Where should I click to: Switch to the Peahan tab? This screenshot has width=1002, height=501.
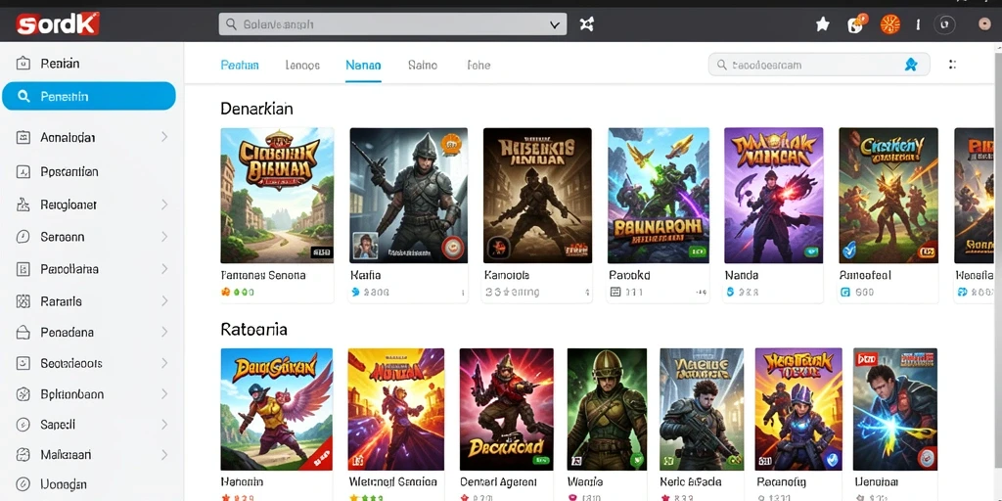pyautogui.click(x=240, y=65)
